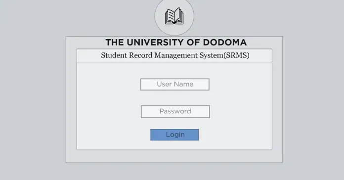The image size is (344, 180).
Task: Click the word Record in the subtitle
Action: tap(141, 55)
